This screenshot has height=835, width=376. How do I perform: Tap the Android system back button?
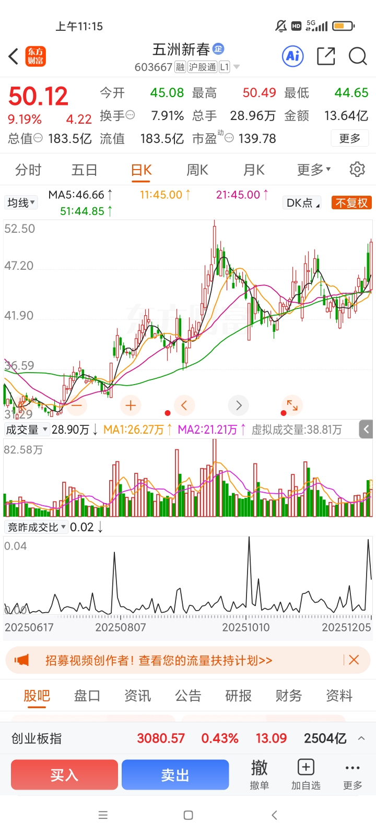274,815
